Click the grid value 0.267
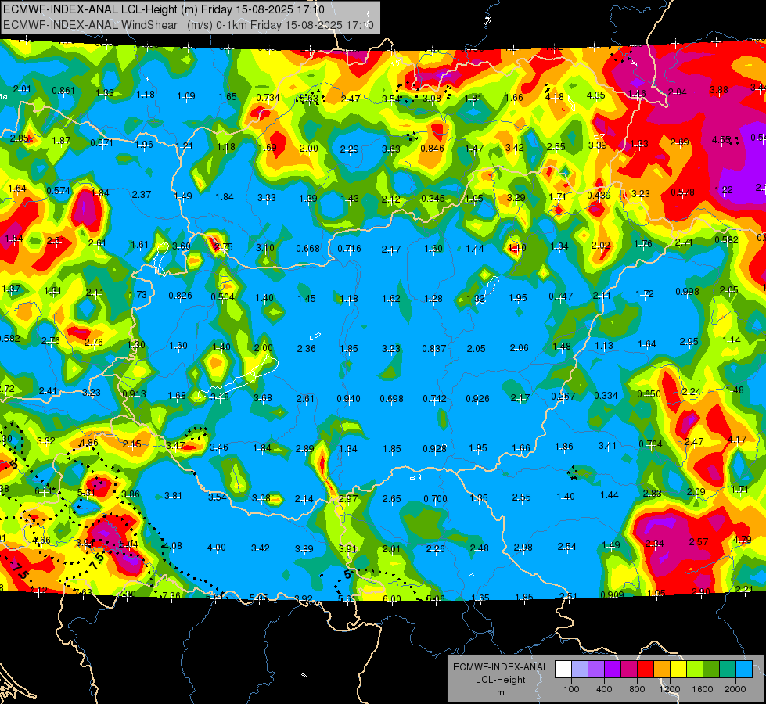The image size is (766, 704). click(563, 397)
